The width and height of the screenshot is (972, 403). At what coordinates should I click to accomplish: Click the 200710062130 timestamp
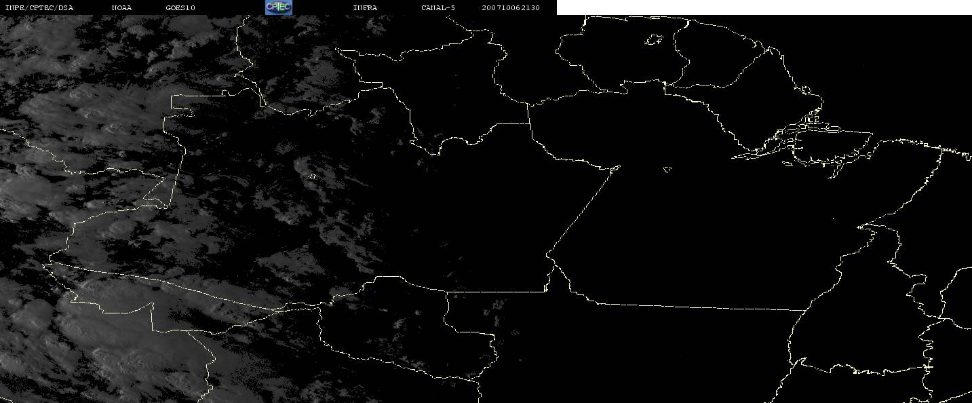[x=511, y=7]
